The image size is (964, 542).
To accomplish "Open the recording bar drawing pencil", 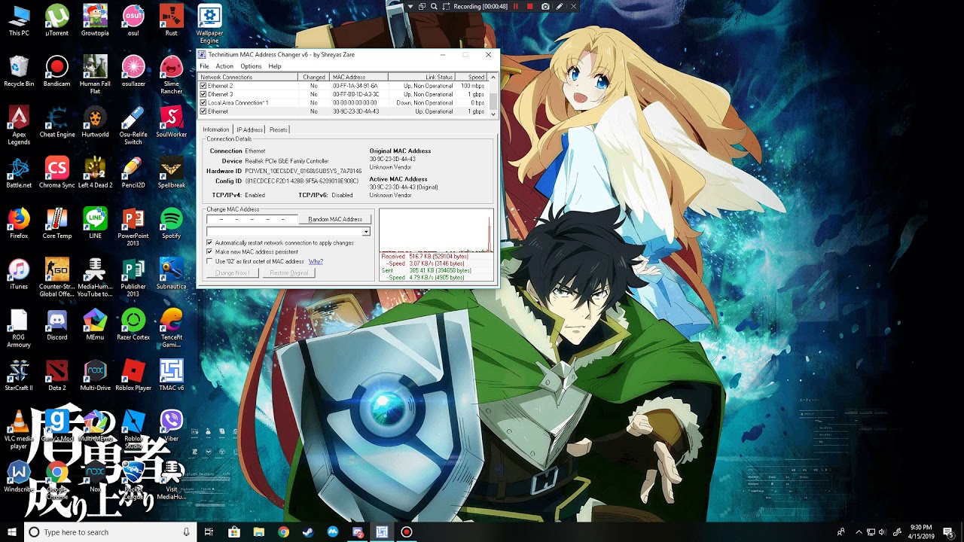I will click(560, 6).
